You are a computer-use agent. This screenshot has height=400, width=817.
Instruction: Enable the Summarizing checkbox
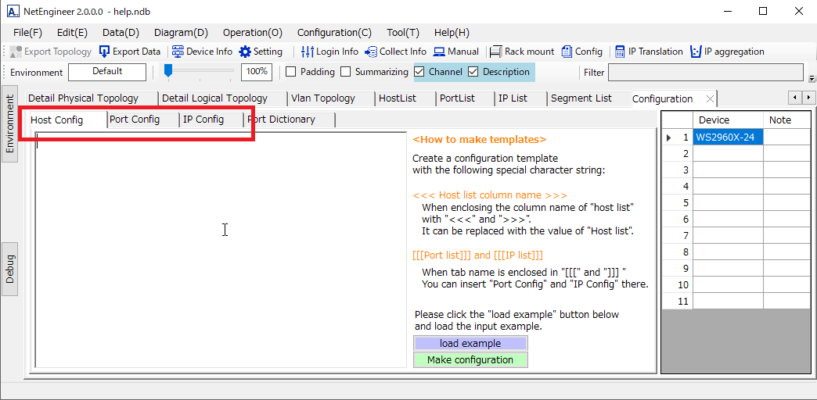(x=346, y=72)
